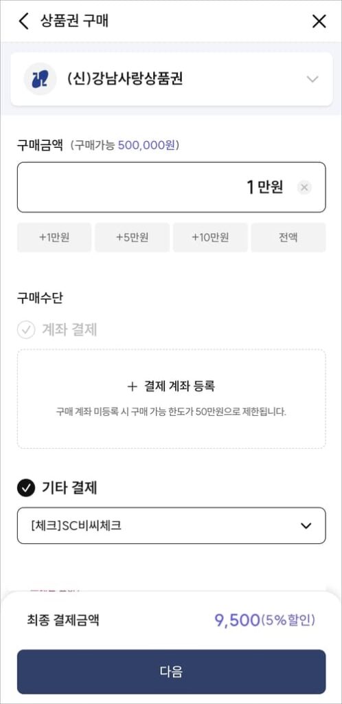Expand the (신)강남사랑상품권 selector chevron
The width and height of the screenshot is (342, 704).
point(312,79)
